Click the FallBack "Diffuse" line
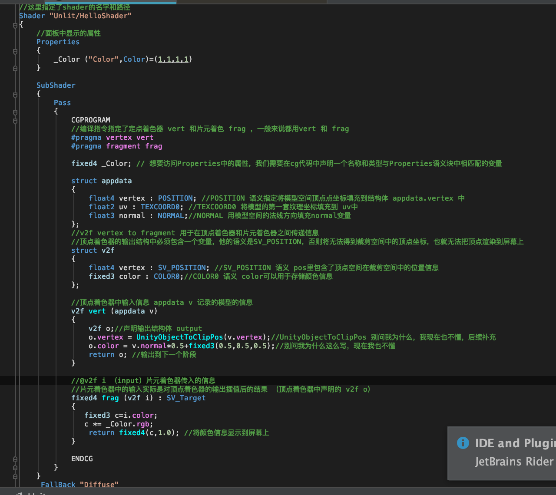The width and height of the screenshot is (556, 495). (x=79, y=485)
